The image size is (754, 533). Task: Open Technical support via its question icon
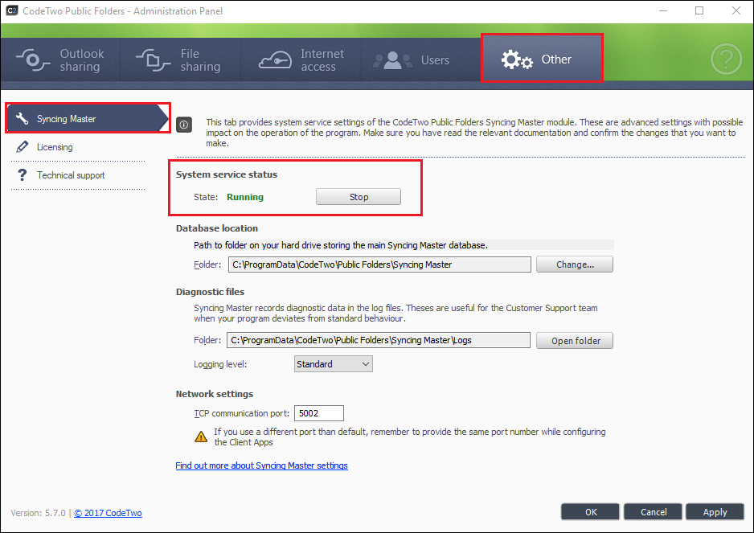tap(23, 175)
